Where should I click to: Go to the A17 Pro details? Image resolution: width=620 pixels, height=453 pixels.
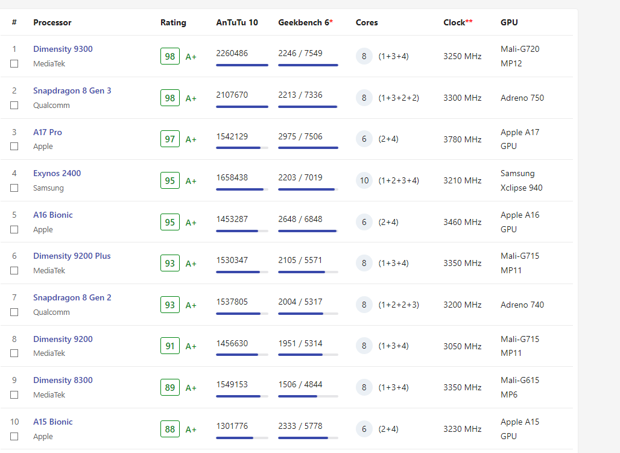pos(48,132)
